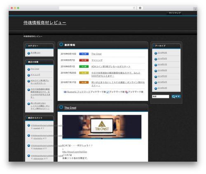The width and height of the screenshot is (206, 174).
Task: Click the カテゴリー sidebar heading
Action: point(33,46)
